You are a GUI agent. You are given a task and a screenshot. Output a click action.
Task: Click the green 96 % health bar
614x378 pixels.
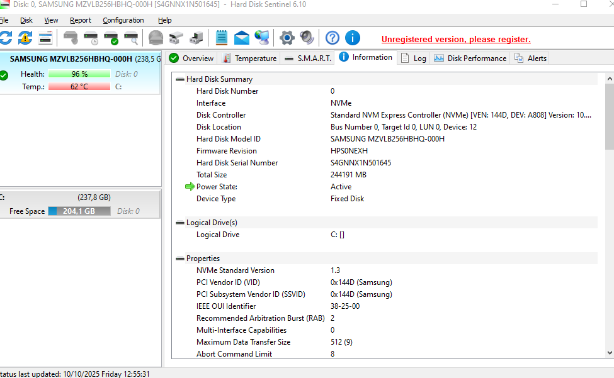point(79,74)
